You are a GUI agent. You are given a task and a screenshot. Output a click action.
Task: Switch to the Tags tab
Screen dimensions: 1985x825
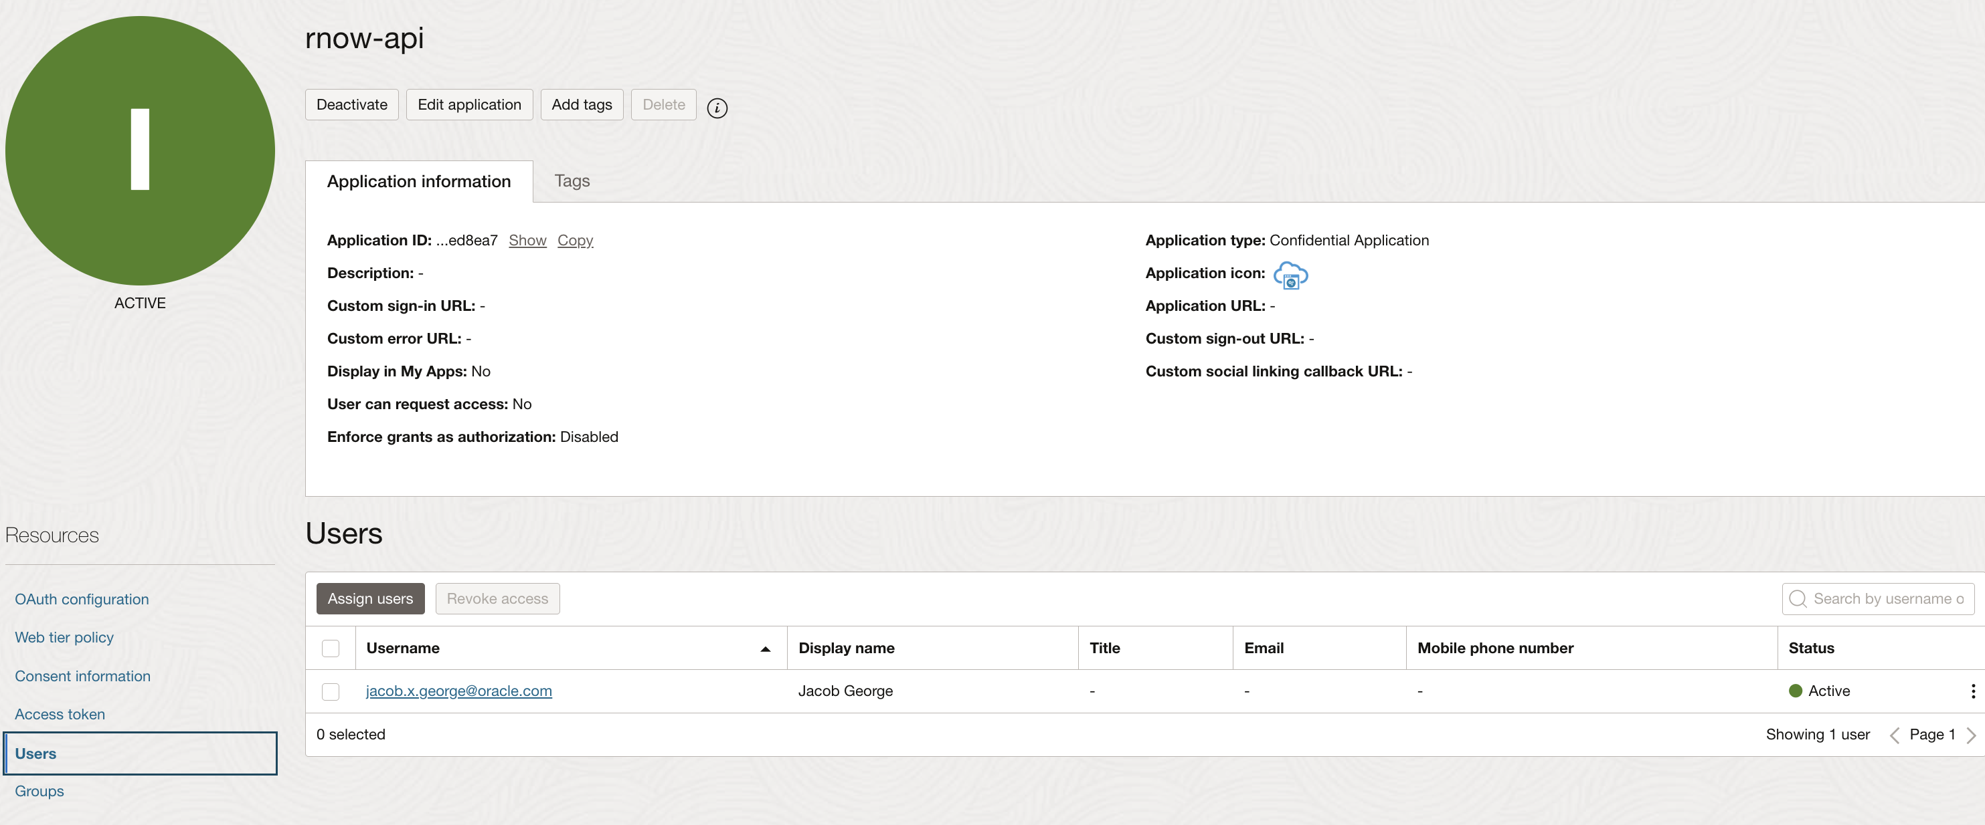(x=571, y=181)
